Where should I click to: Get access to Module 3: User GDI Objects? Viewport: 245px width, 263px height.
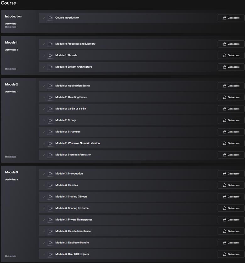[231, 254]
